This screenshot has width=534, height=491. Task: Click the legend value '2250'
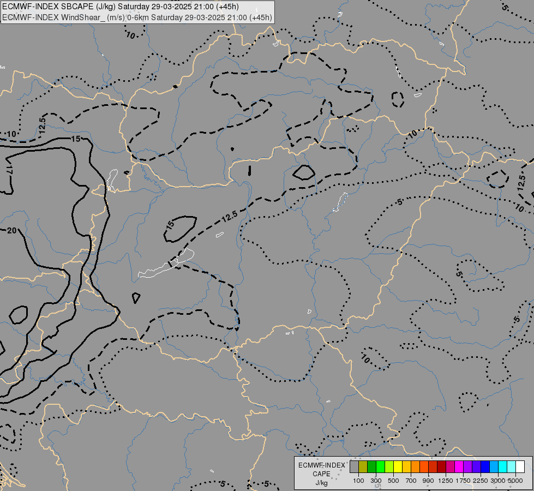click(481, 481)
